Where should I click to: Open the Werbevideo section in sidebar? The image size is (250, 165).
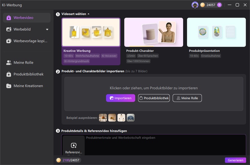coord(27,17)
